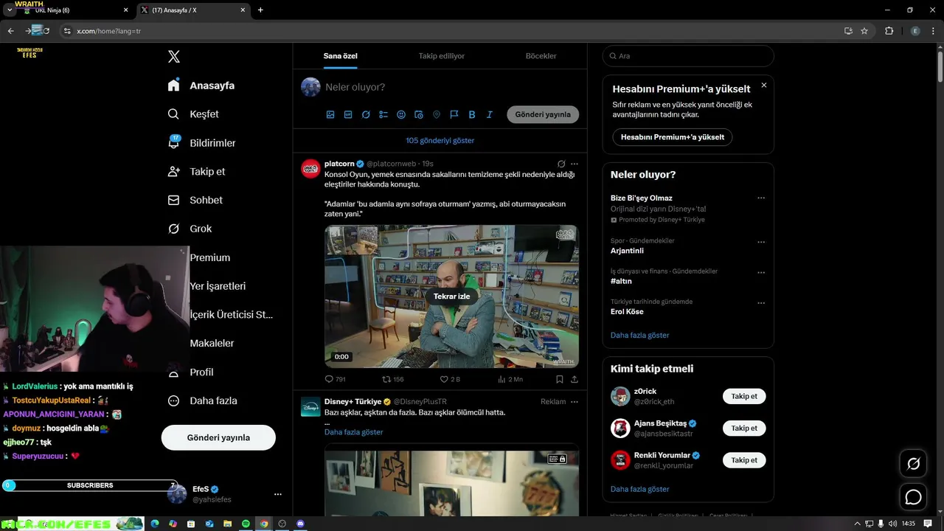Click the X logo in the sidebar
This screenshot has width=944, height=531.
(x=174, y=57)
